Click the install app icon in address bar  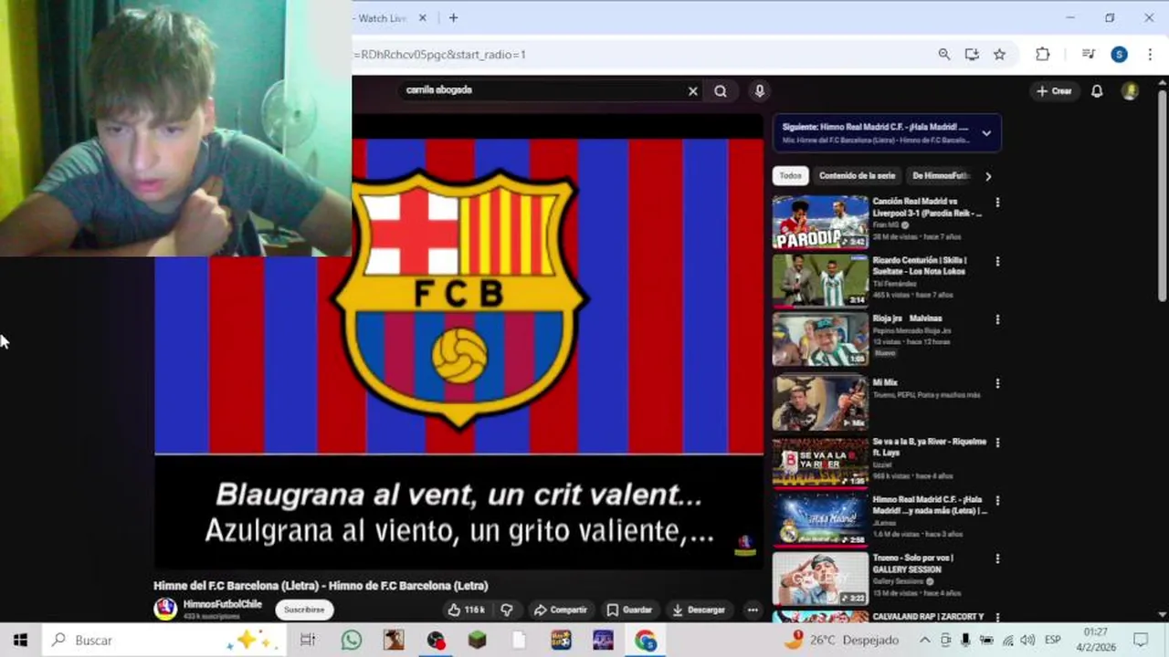pos(972,54)
